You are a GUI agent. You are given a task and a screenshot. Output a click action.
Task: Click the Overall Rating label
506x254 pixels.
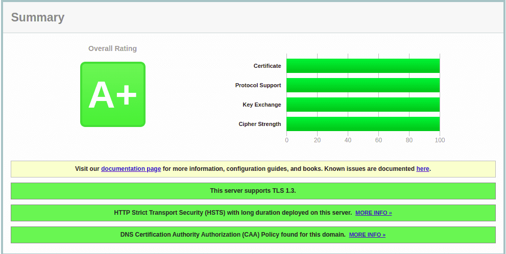click(x=112, y=48)
